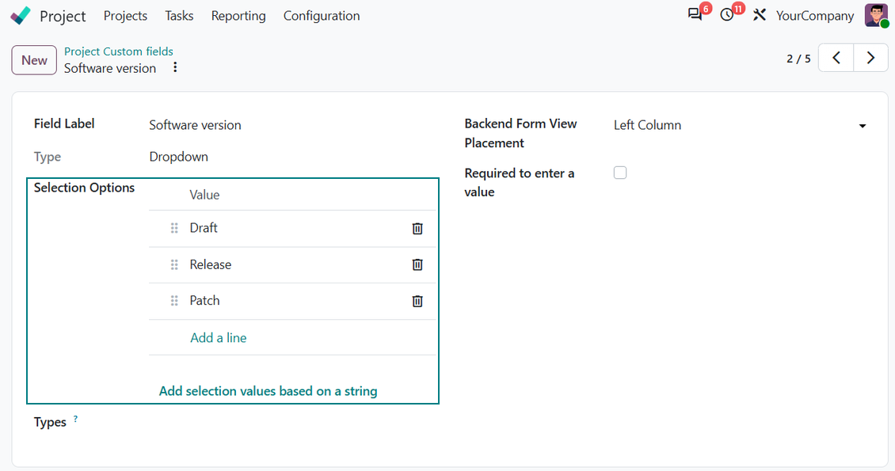
Task: Click the debug tools wrench icon
Action: click(x=759, y=15)
